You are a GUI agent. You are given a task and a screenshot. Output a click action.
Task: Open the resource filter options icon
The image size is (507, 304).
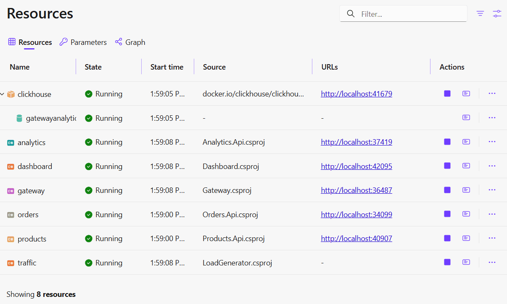coord(480,13)
